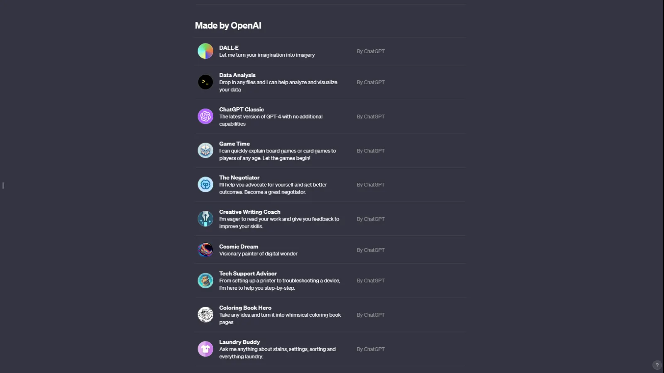The height and width of the screenshot is (373, 664).
Task: Open the Data Analysis title link
Action: (237, 75)
